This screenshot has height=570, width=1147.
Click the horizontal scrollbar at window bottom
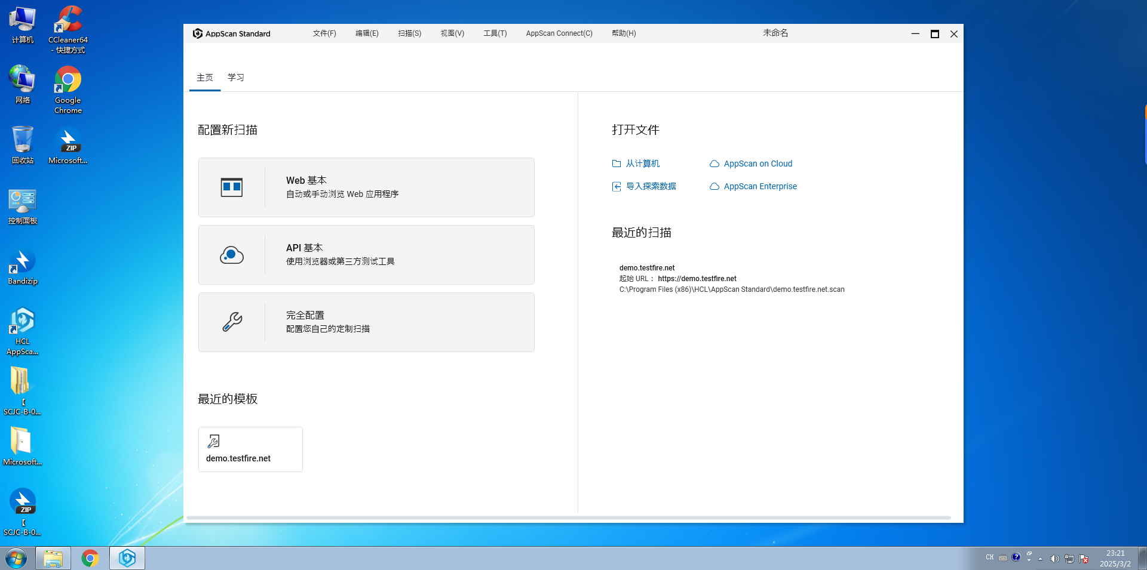click(569, 518)
